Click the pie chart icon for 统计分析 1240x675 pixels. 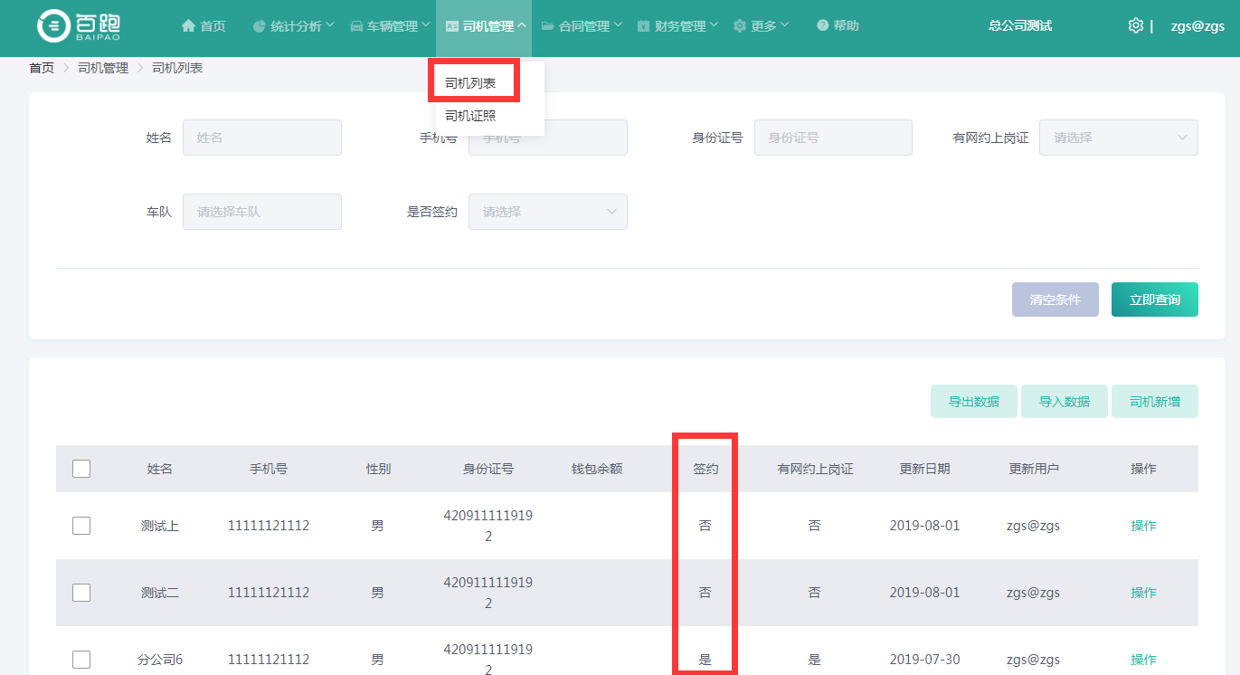pos(259,26)
